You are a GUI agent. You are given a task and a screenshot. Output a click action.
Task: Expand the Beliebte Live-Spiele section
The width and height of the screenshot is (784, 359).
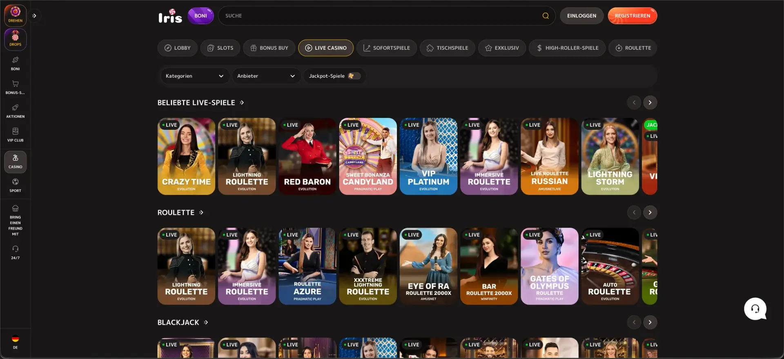[201, 103]
